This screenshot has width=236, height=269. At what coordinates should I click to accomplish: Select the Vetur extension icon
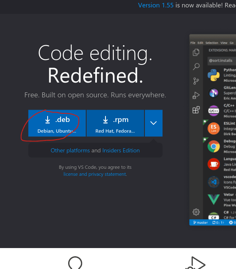[x=213, y=199]
